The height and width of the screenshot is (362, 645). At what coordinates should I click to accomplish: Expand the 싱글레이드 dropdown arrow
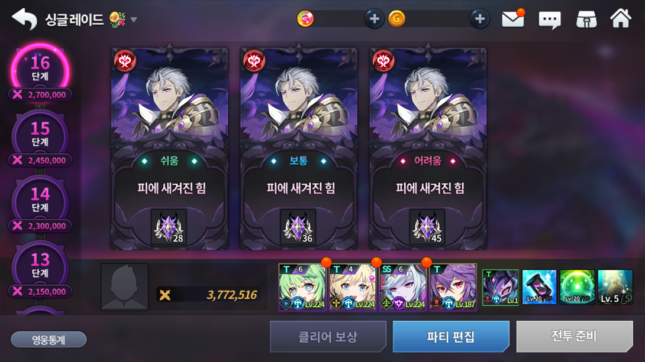pyautogui.click(x=134, y=19)
